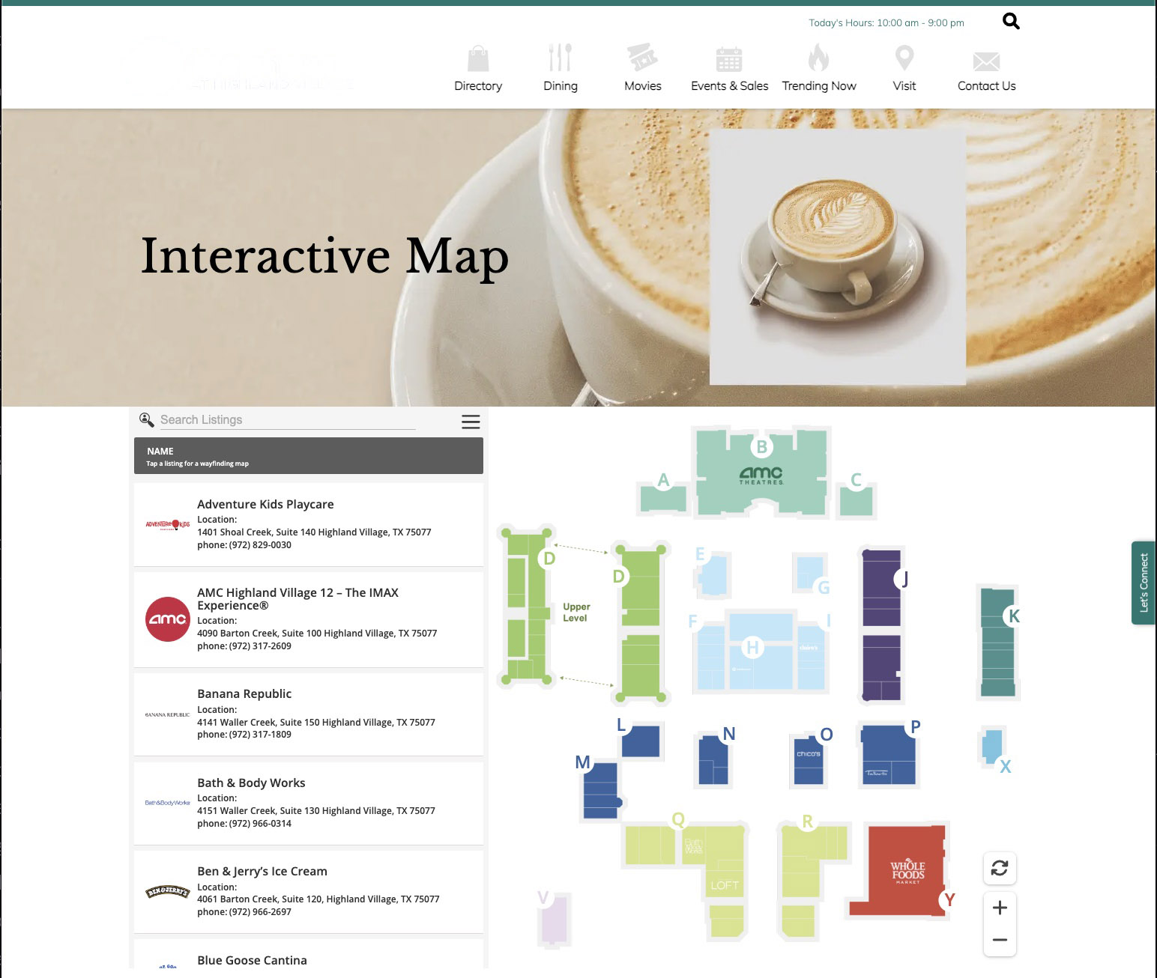Click the Bath & Body Works logo thumbnail
Screen dimensions: 1157x978
tap(167, 803)
